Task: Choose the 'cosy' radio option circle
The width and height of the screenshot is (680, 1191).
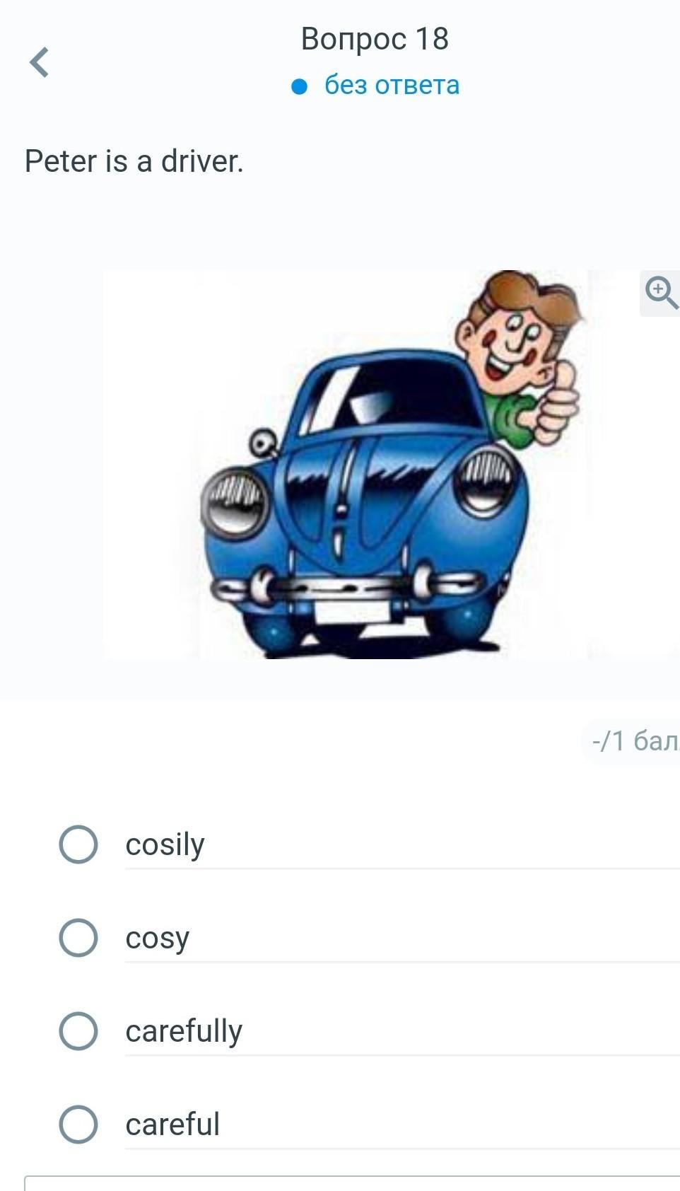Action: tap(78, 937)
